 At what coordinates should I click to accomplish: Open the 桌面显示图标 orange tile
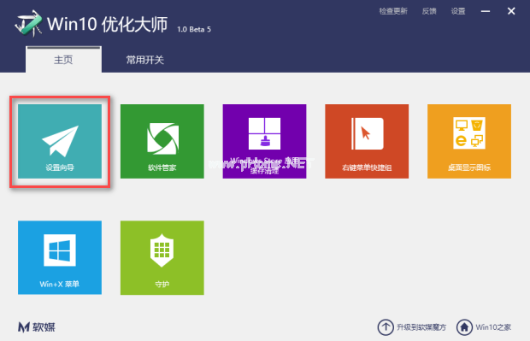pos(469,141)
